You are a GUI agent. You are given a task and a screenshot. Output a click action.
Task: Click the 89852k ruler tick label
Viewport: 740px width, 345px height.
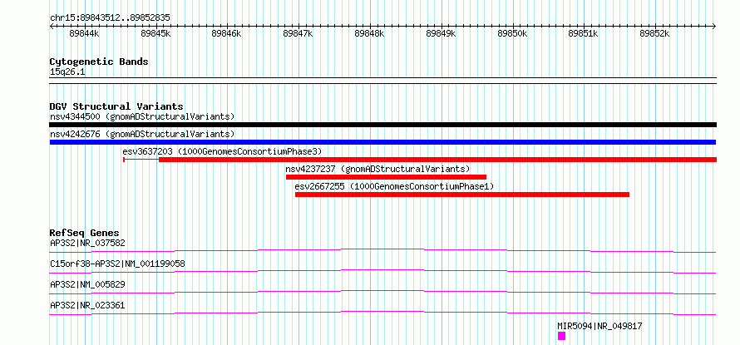pyautogui.click(x=655, y=34)
